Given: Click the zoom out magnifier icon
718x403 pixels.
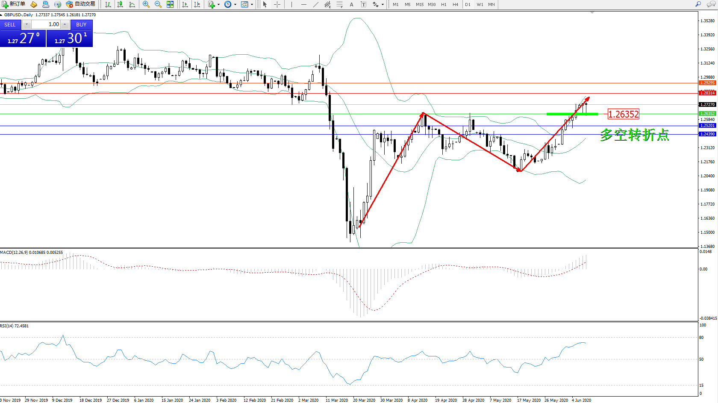Looking at the screenshot, I should [x=158, y=4].
